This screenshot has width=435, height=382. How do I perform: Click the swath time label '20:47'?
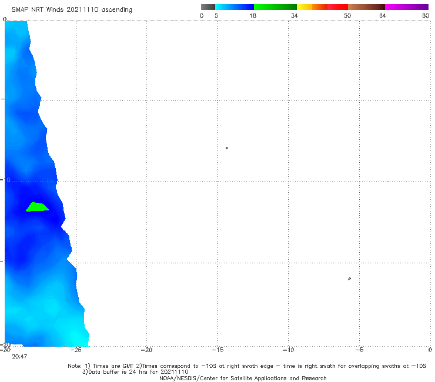pyautogui.click(x=19, y=357)
